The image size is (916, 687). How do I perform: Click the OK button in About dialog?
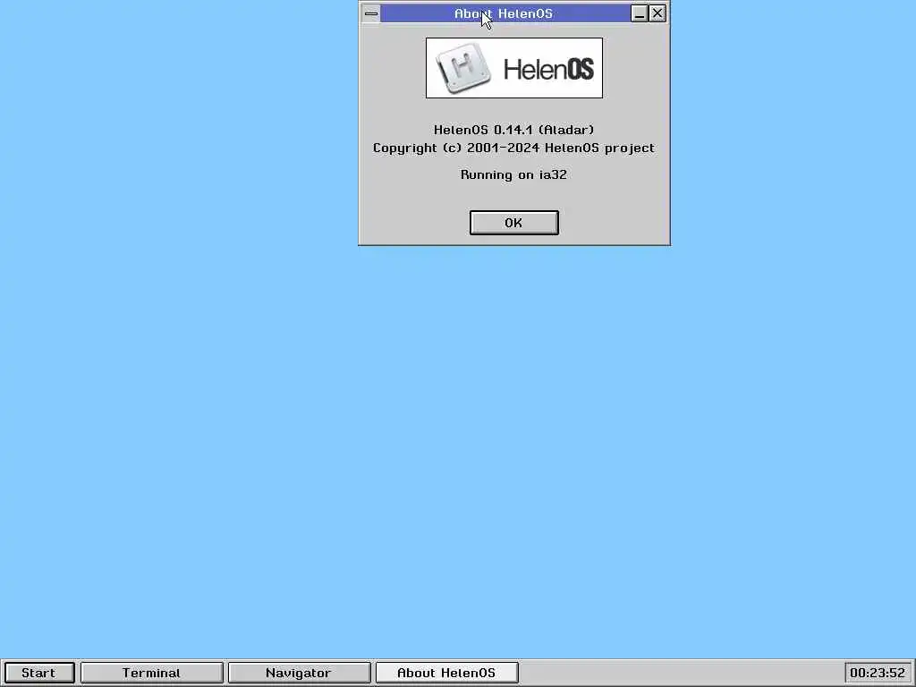tap(514, 223)
